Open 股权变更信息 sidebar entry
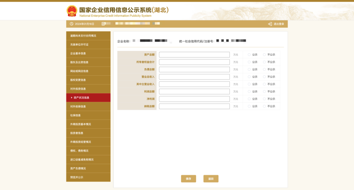 (88, 80)
